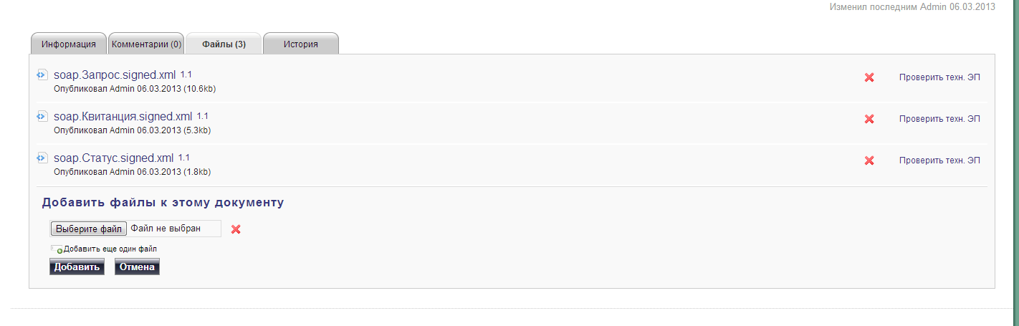Click the XML file icon beside soap.Квитанция.signed.xml
The width and height of the screenshot is (1019, 326).
point(42,116)
